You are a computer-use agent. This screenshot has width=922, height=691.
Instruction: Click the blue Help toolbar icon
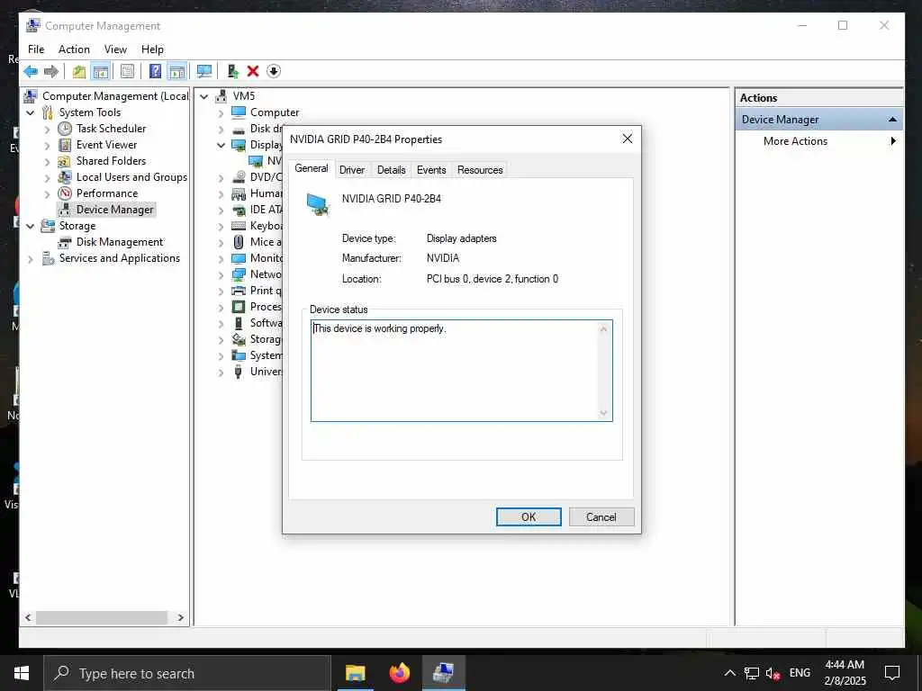(x=155, y=71)
